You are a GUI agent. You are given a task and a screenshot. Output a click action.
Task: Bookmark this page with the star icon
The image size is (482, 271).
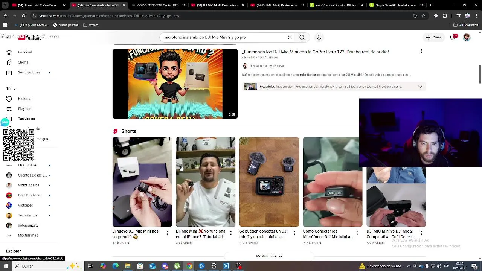click(423, 16)
